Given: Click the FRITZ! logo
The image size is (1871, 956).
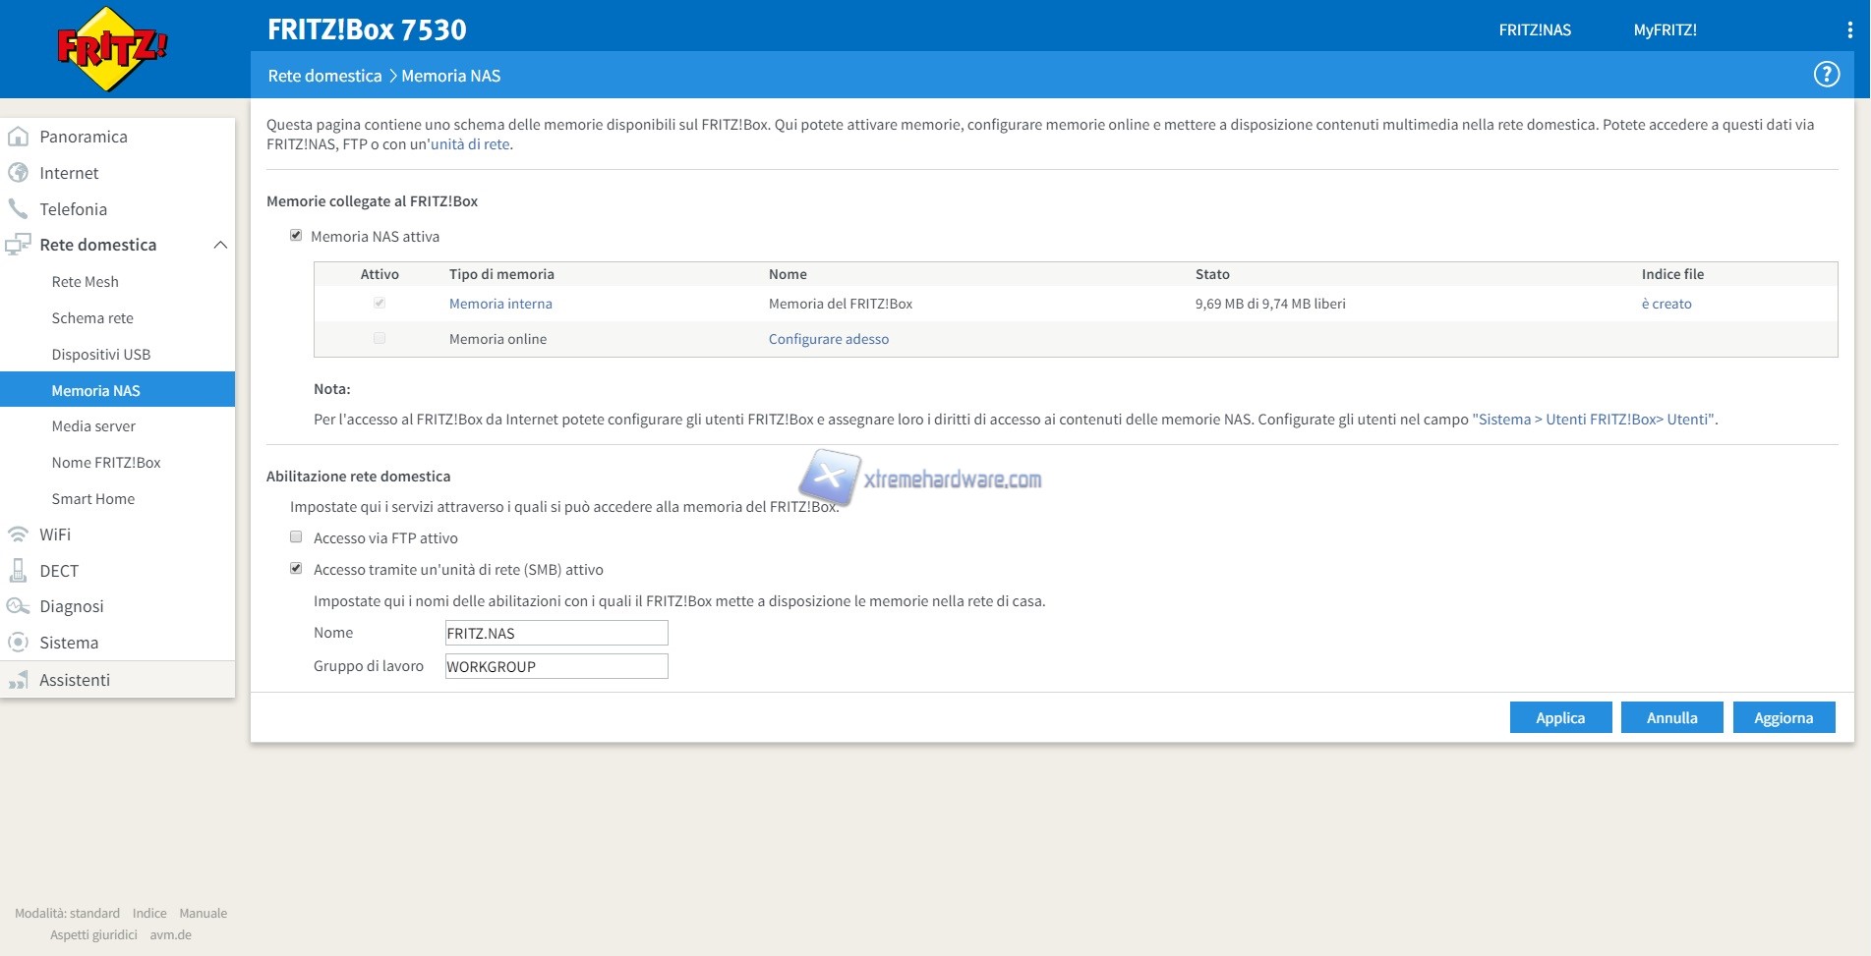Looking at the screenshot, I should click(112, 49).
